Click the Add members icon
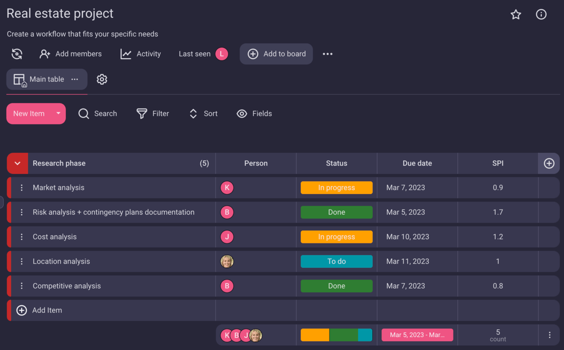 click(44, 54)
